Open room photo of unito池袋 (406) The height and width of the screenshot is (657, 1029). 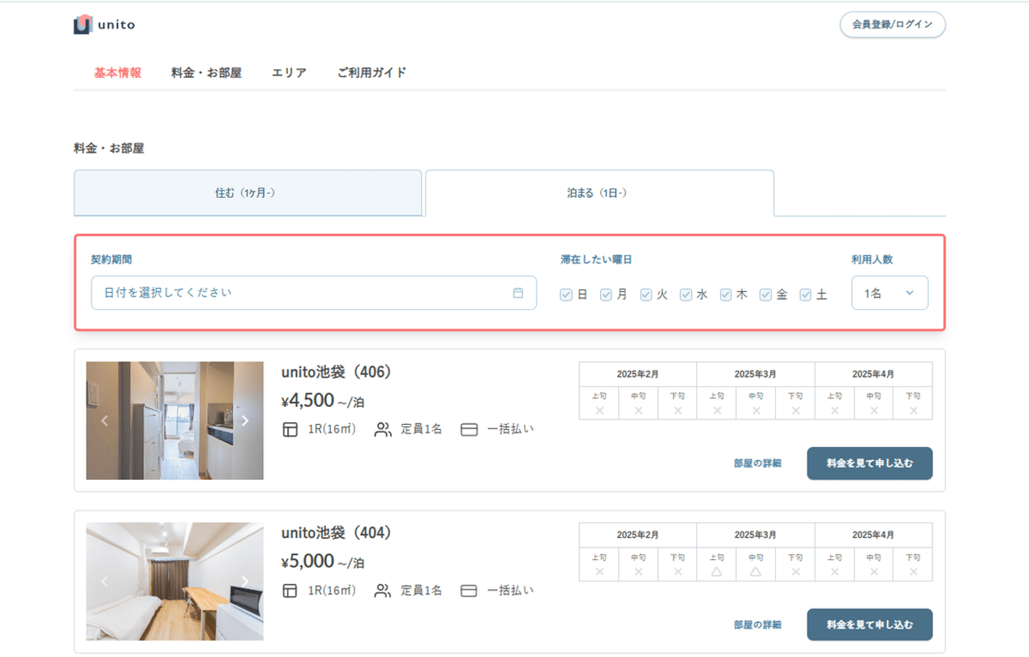pos(175,421)
